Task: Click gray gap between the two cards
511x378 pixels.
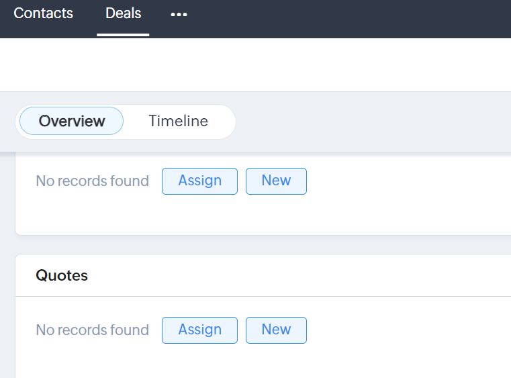Action: [x=255, y=245]
